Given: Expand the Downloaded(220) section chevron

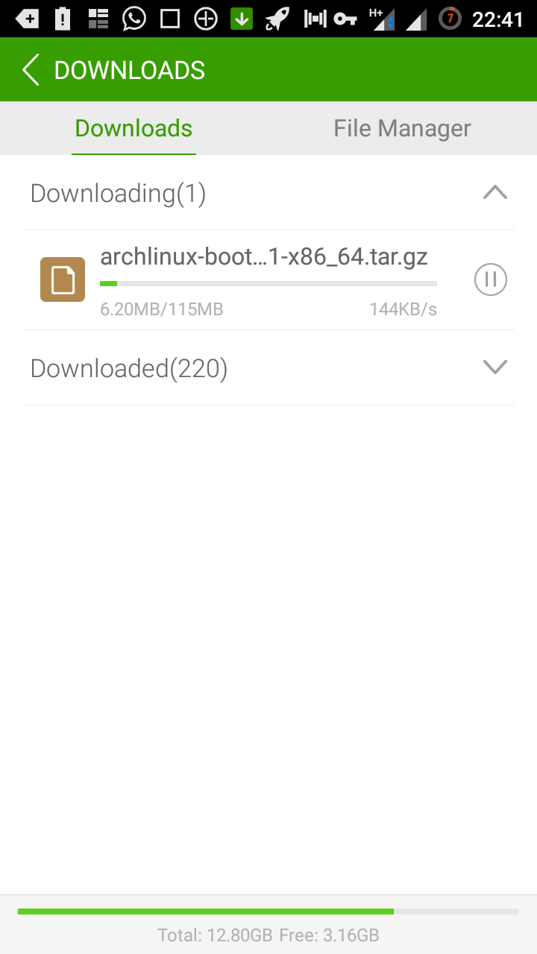Looking at the screenshot, I should tap(495, 367).
